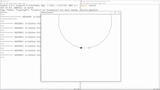Viewport: 160px width, 90px height.
Task: Click the editor status bar line indicator
Action: 154,89
